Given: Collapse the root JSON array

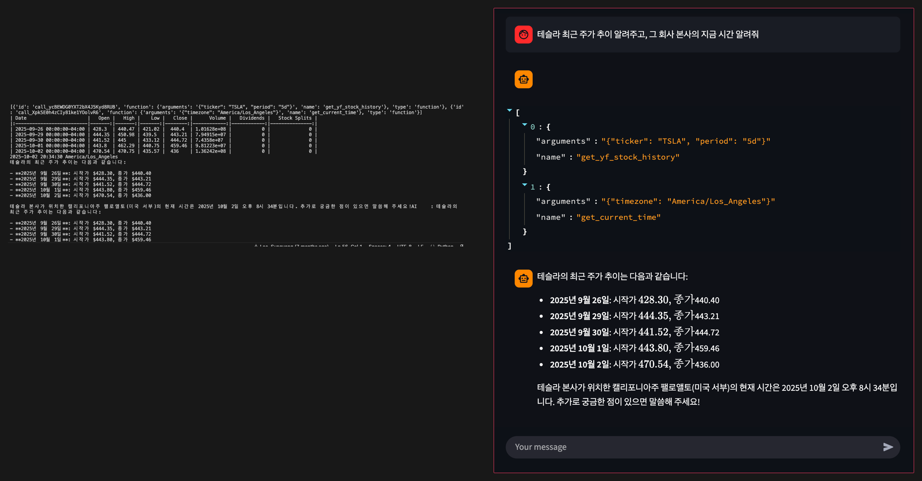Looking at the screenshot, I should 509,111.
